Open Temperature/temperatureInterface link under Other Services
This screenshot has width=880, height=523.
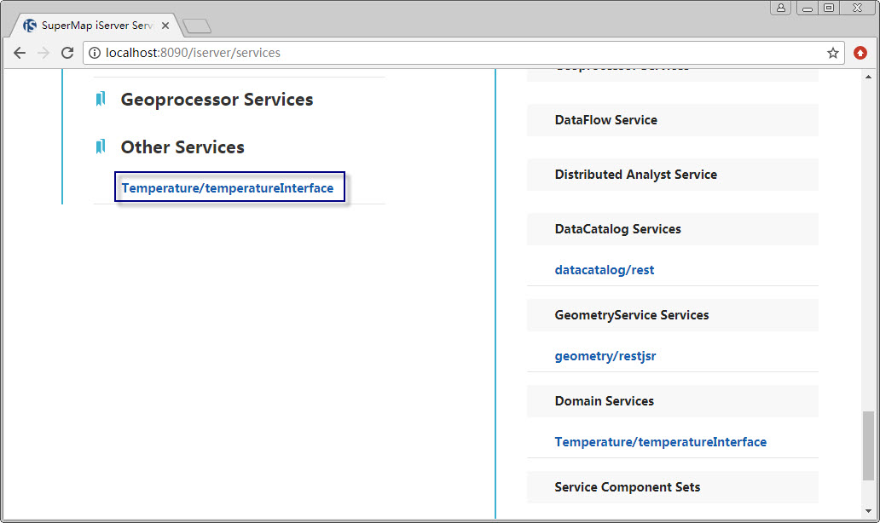pyautogui.click(x=228, y=188)
